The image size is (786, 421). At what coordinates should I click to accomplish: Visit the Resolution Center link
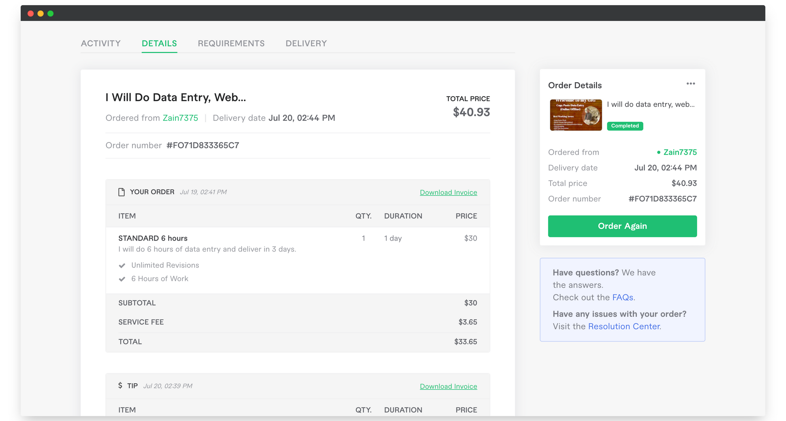point(624,327)
